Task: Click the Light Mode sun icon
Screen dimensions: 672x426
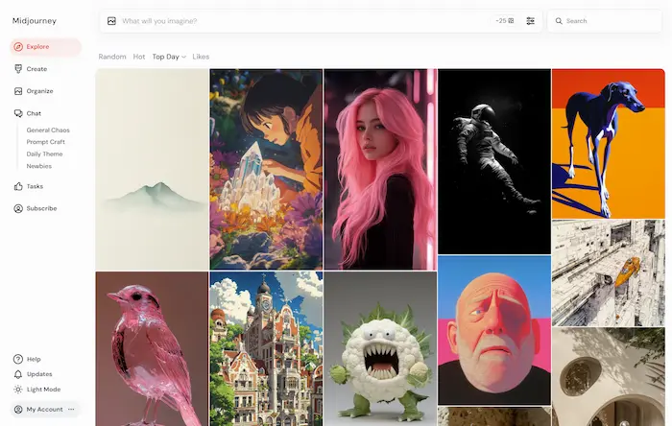Action: coord(18,390)
